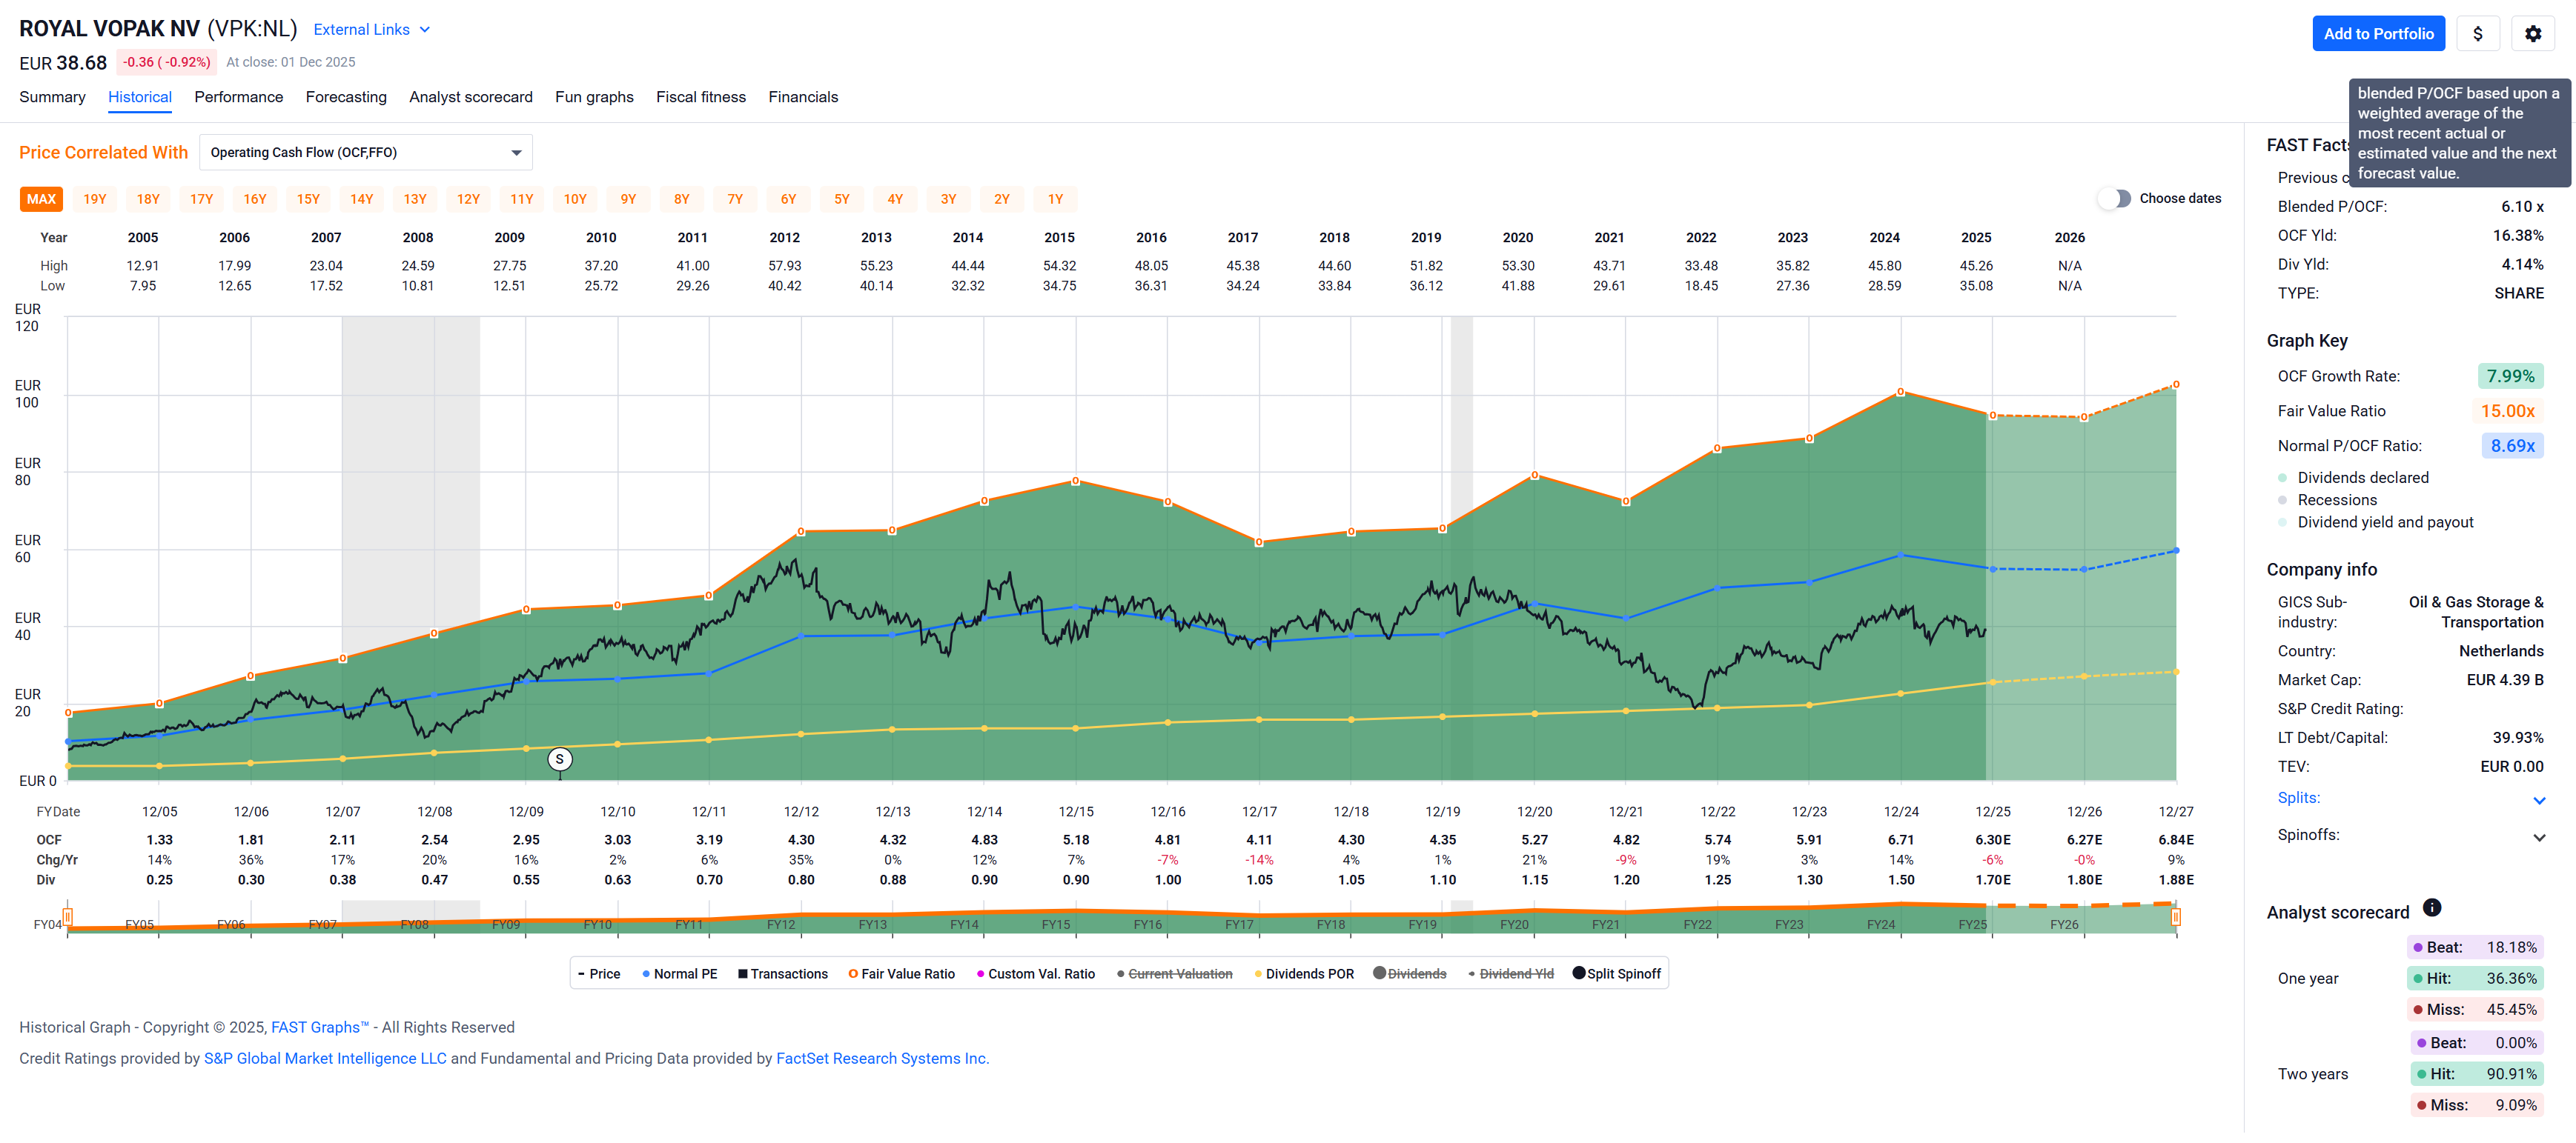This screenshot has height=1143, width=2576.
Task: Click the Analyst scorecard info icon
Action: tap(2432, 907)
